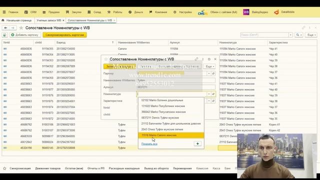Focus the Поиск (Ctrl+F) search field
320x180 pixels.
point(264,35)
